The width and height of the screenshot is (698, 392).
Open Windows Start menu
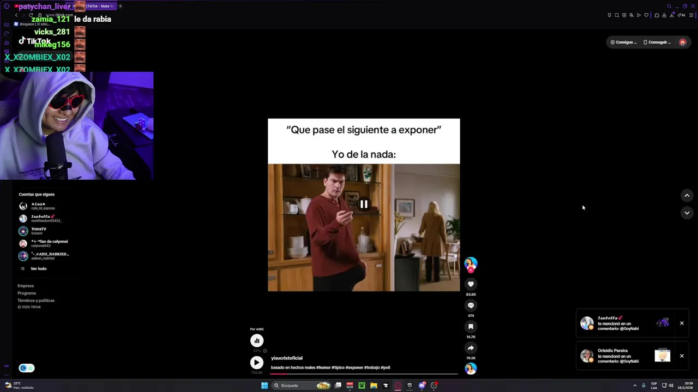[264, 385]
